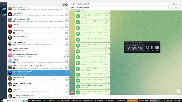The image size is (182, 102).
Task: Click the Windows taskbar search box
Action: [16, 101]
